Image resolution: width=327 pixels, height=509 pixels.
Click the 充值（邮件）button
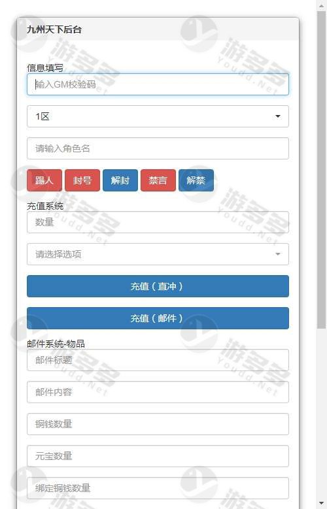[158, 318]
